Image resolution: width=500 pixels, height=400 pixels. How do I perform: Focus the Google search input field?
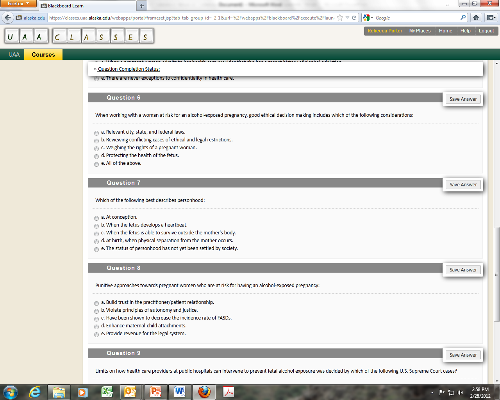click(x=417, y=18)
